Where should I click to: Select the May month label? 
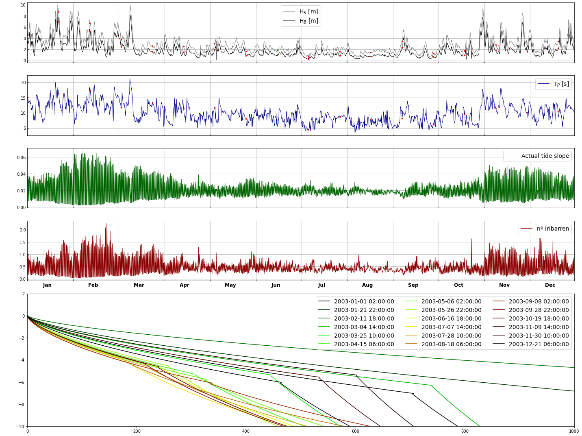click(230, 285)
